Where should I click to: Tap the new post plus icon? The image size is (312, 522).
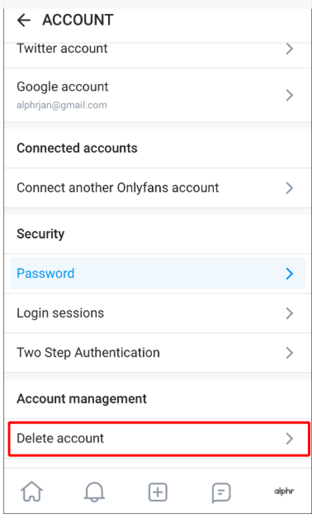pos(157,492)
